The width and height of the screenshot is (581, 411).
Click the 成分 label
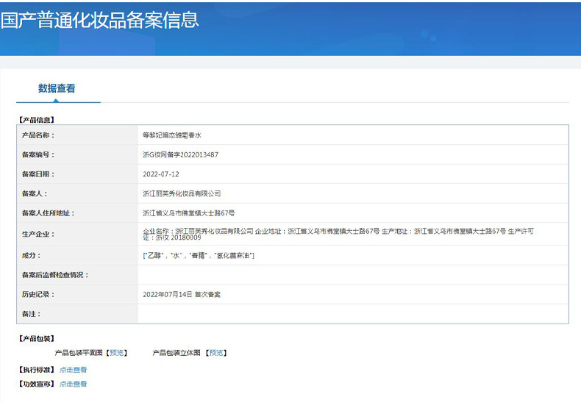tap(31, 255)
